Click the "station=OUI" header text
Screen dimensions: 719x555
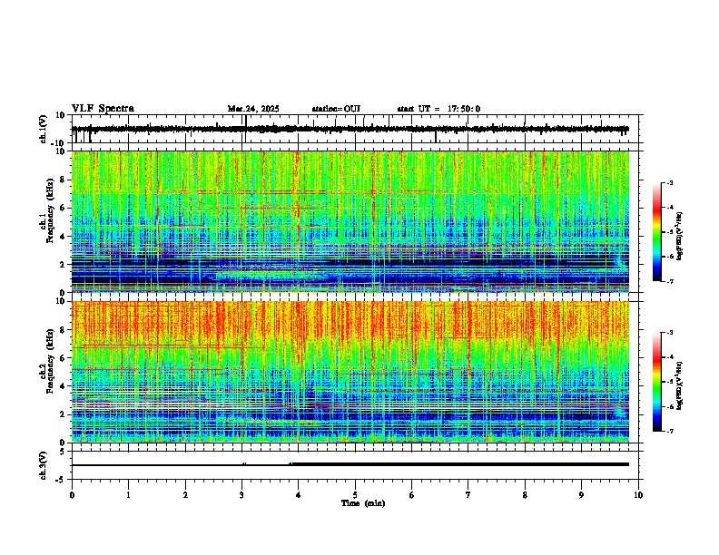click(336, 109)
